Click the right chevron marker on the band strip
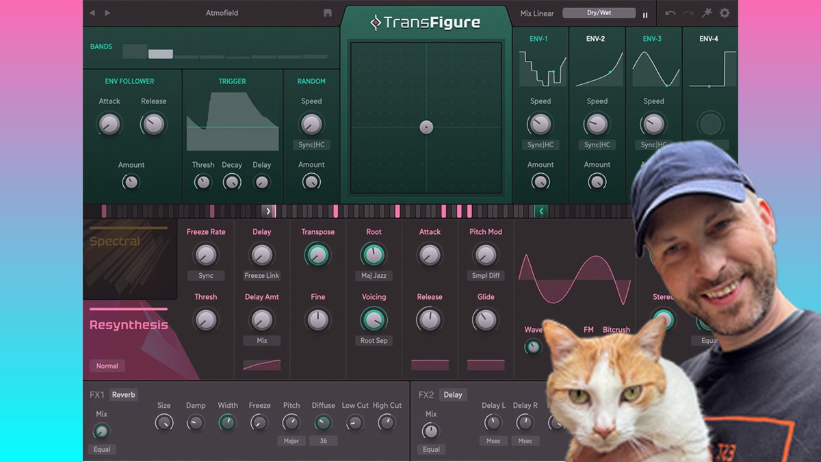The width and height of the screenshot is (821, 462). click(268, 211)
